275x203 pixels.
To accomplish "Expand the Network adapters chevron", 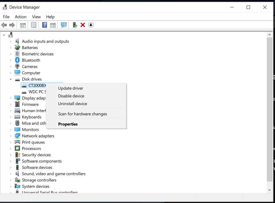I will pos(11,136).
